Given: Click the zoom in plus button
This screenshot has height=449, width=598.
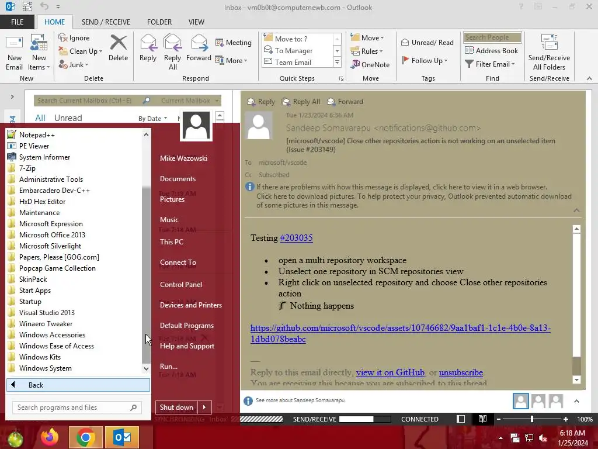Looking at the screenshot, I should pyautogui.click(x=566, y=419).
